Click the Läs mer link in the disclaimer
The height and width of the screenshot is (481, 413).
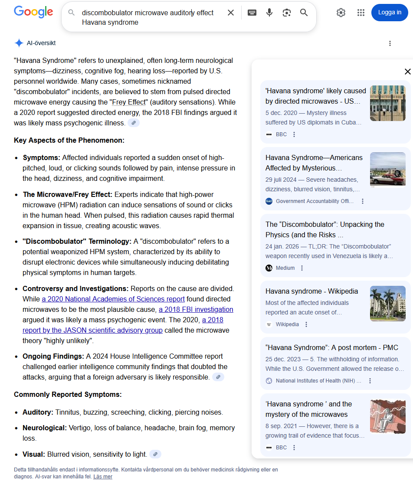point(103,476)
